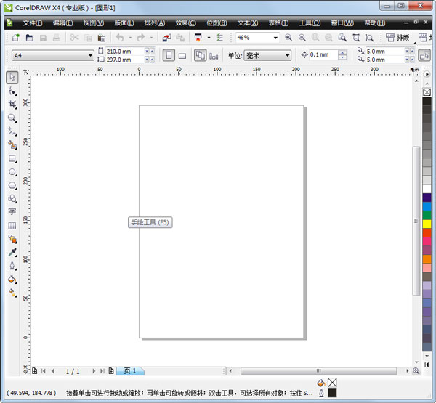This screenshot has height=403, width=436.
Task: Select the Eyedropper tool
Action: tap(12, 253)
